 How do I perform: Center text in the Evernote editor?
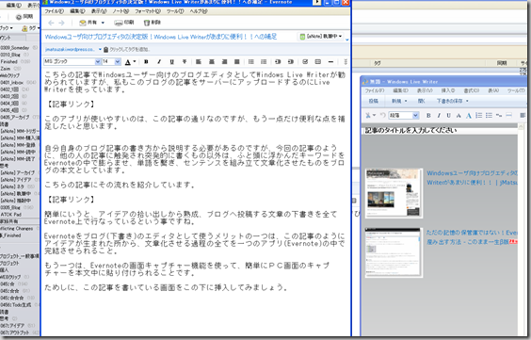tap(212, 61)
